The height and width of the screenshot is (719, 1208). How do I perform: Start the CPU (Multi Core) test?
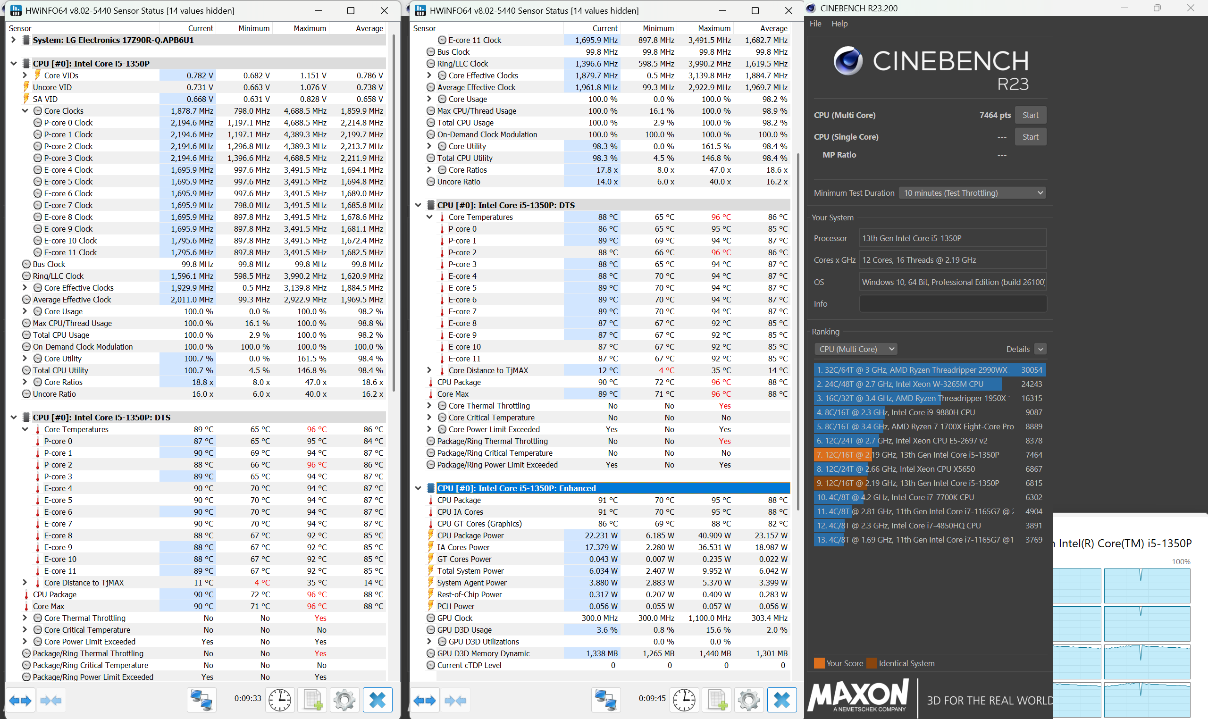pos(1031,115)
